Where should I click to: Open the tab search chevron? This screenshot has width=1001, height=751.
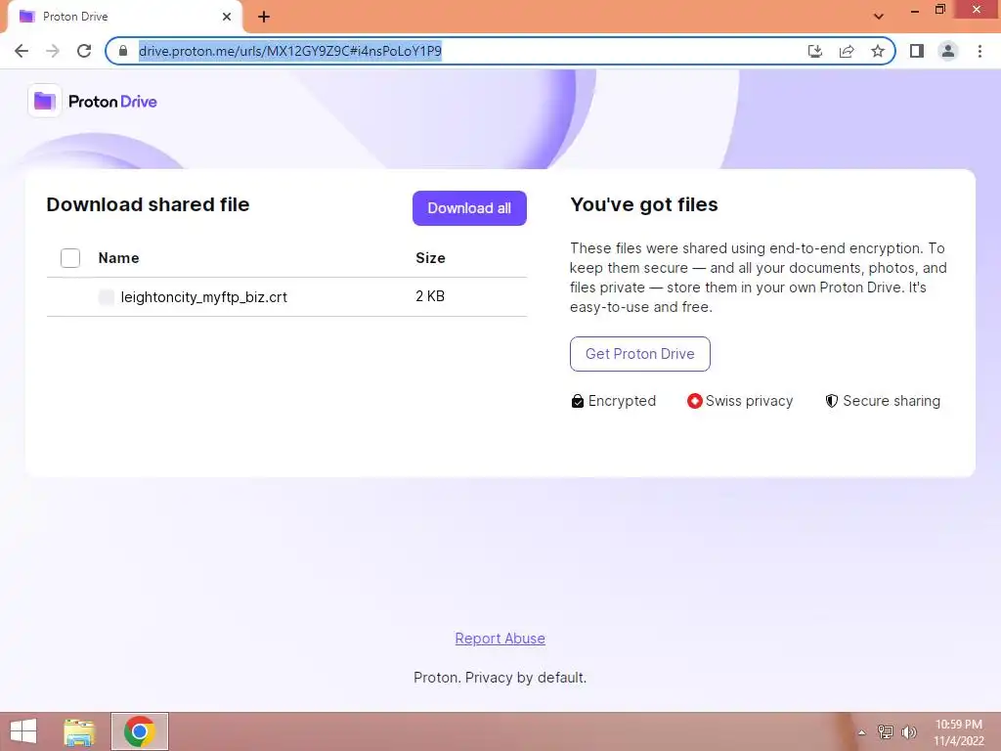point(879,17)
